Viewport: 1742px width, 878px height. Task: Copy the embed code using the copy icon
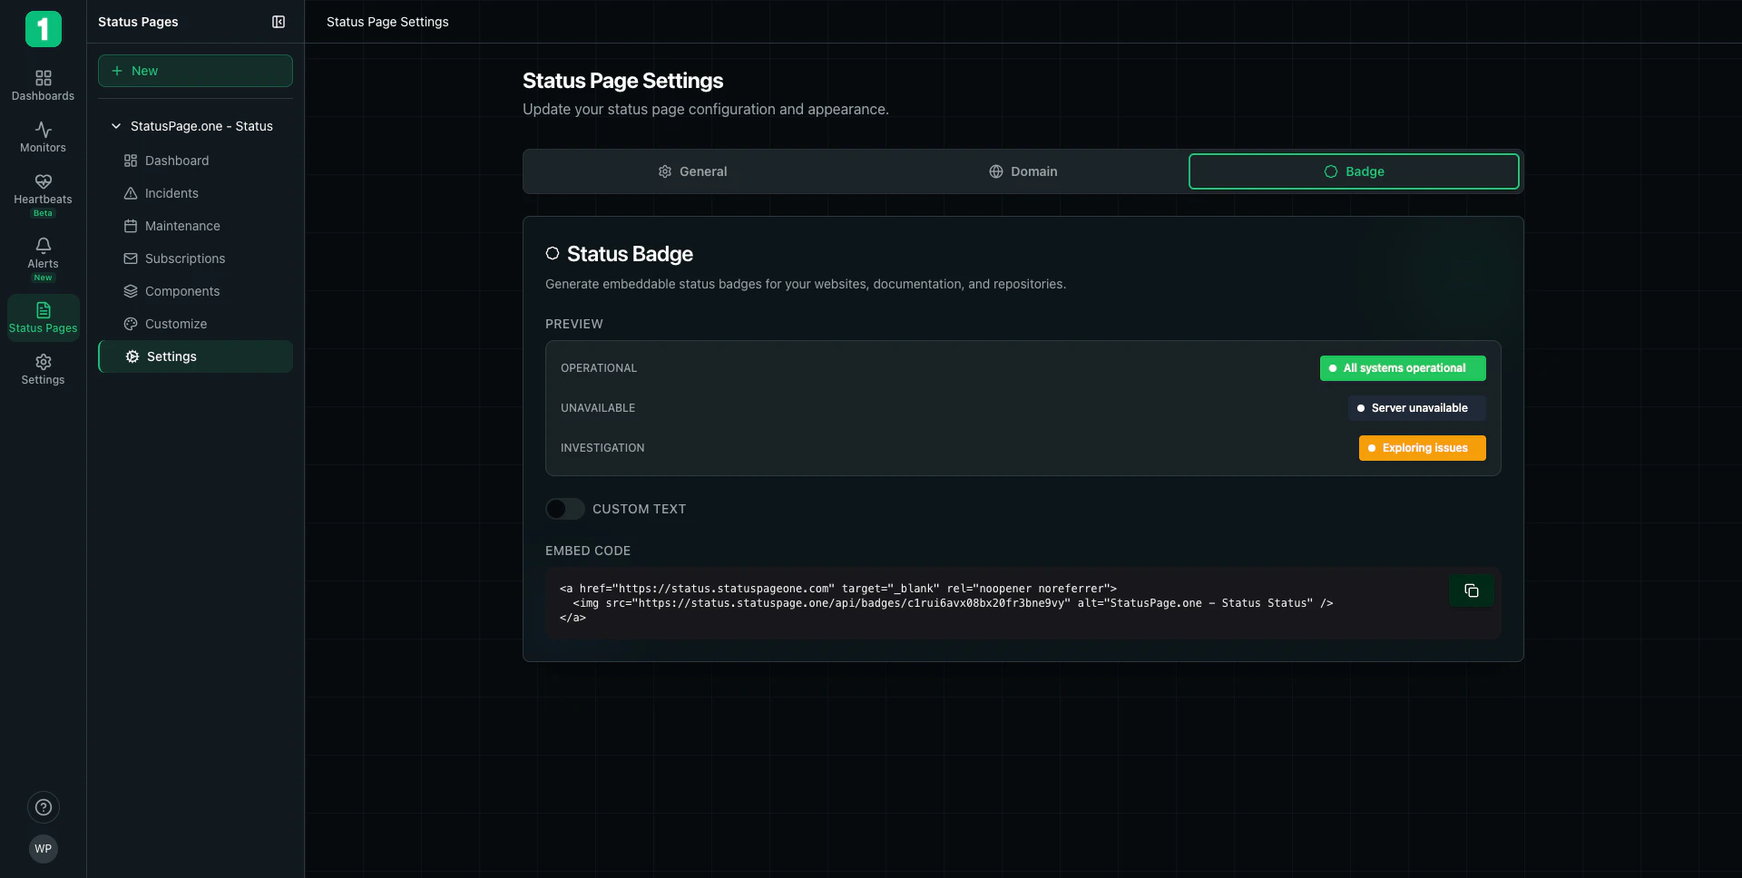pos(1472,590)
